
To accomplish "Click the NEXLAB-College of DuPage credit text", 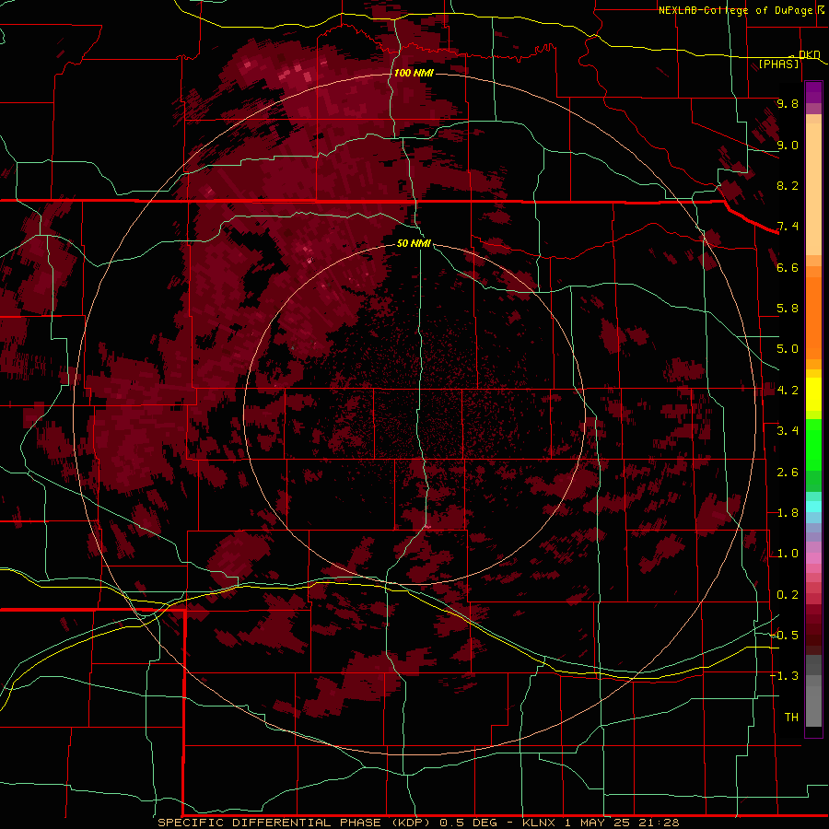I will pyautogui.click(x=738, y=10).
